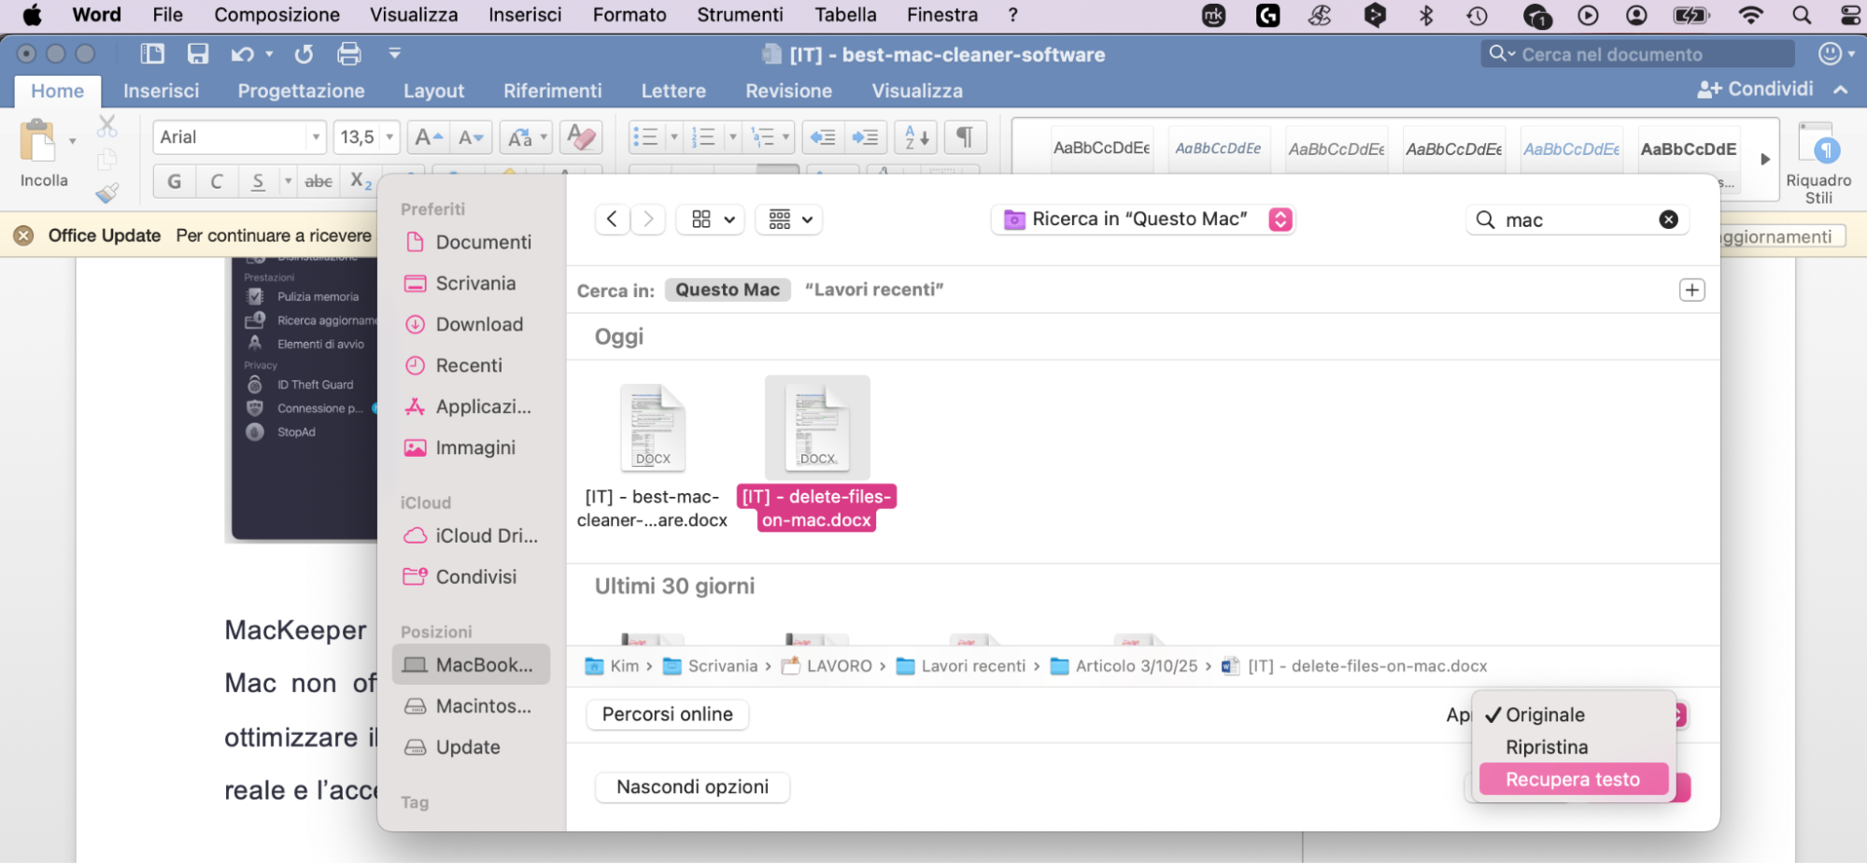Click the Save icon in Word toolbar
The image size is (1867, 864).
[198, 54]
